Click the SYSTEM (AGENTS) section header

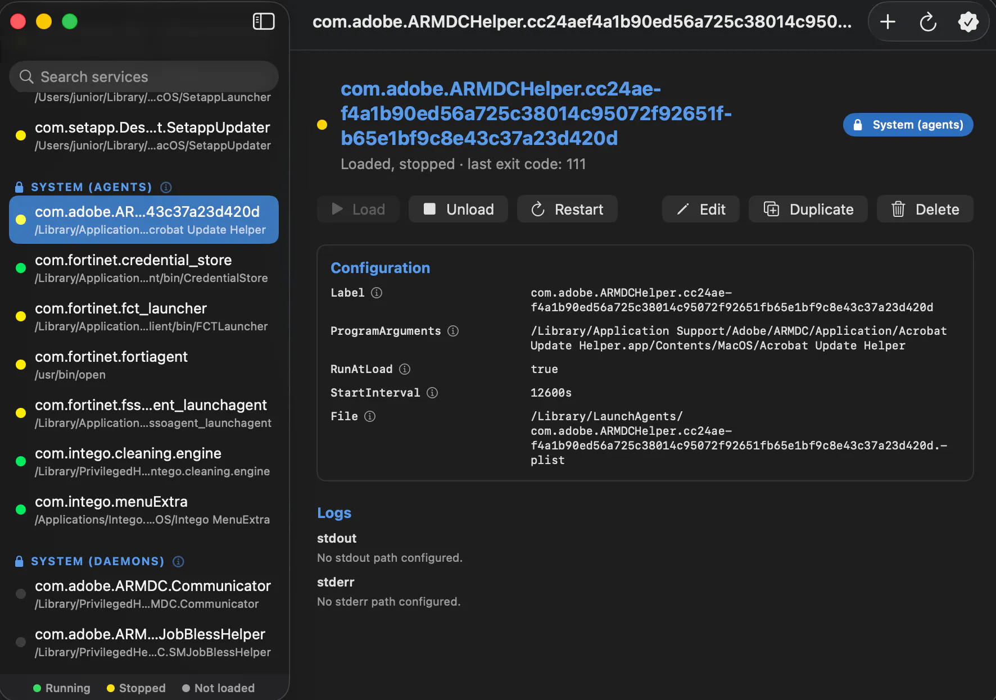(x=91, y=187)
